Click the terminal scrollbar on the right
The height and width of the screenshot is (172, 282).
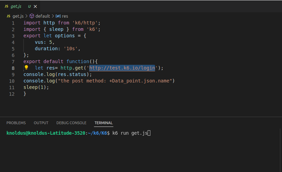coord(280,150)
